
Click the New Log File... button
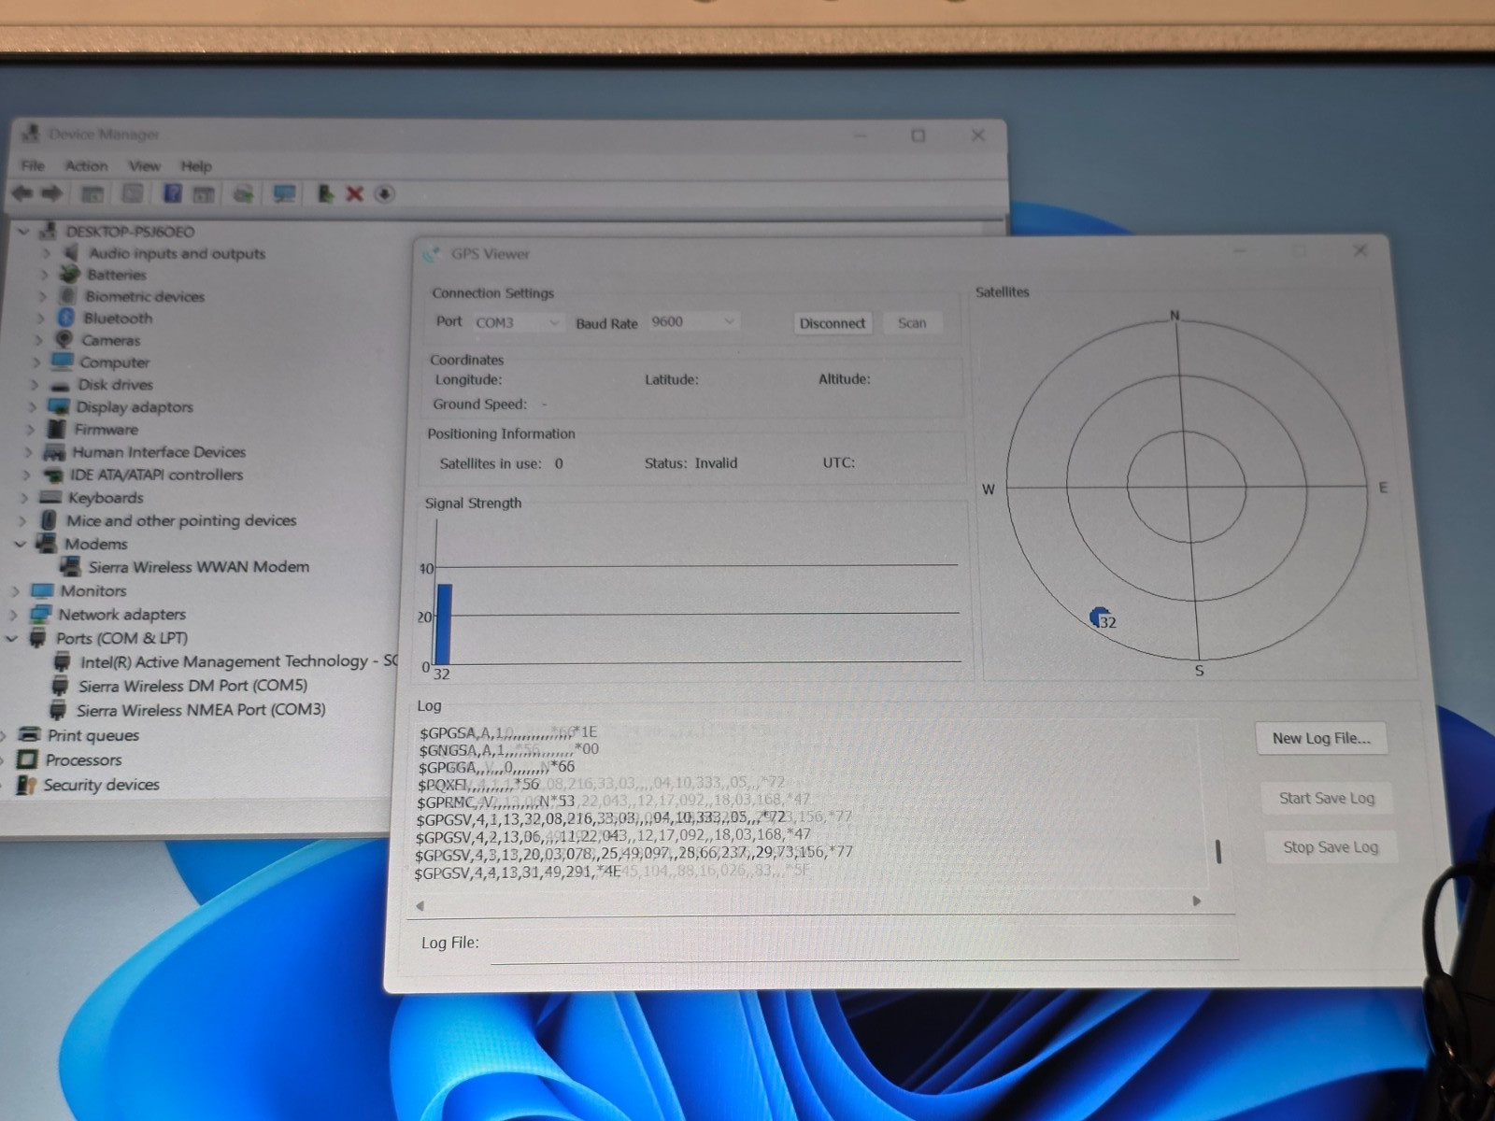[1321, 738]
